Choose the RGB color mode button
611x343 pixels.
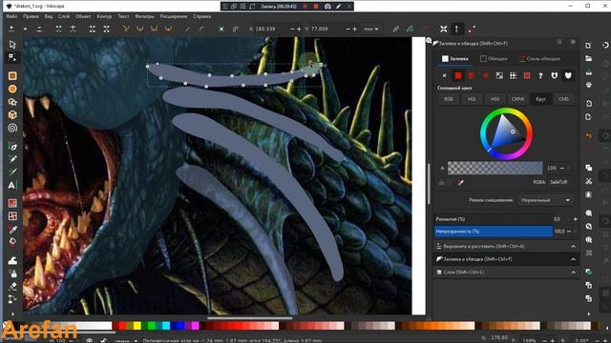click(x=449, y=99)
